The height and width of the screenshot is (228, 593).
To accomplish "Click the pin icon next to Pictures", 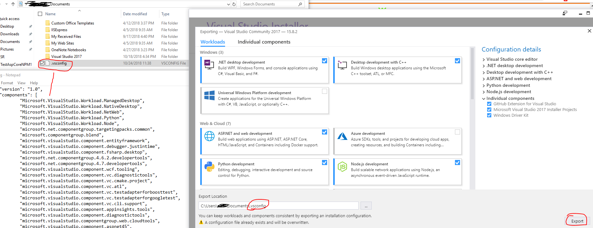I will click(31, 49).
